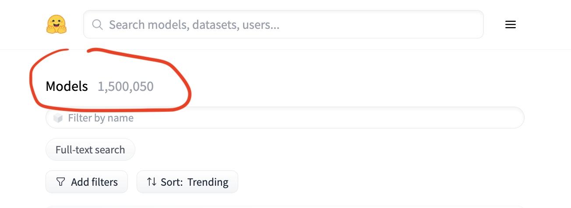
Task: Click the 'Filter by name' placeholder text
Action: coord(101,118)
